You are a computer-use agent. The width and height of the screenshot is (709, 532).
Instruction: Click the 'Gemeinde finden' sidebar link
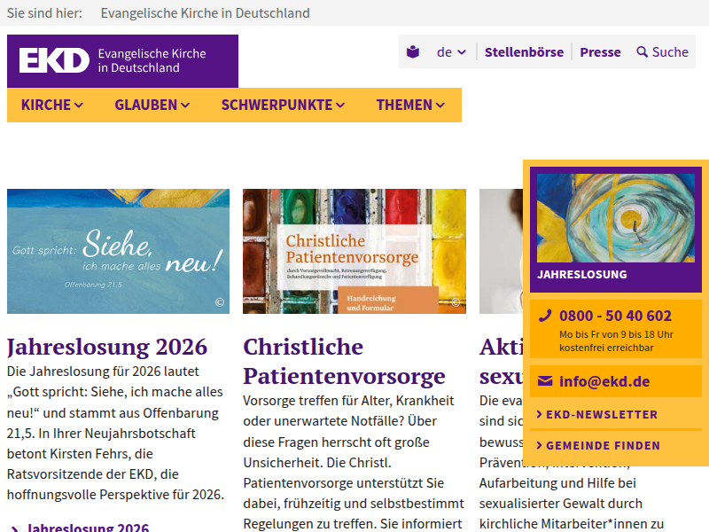click(603, 445)
